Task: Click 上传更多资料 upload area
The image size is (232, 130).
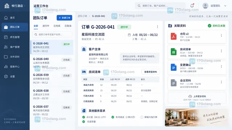Action: (x=197, y=98)
